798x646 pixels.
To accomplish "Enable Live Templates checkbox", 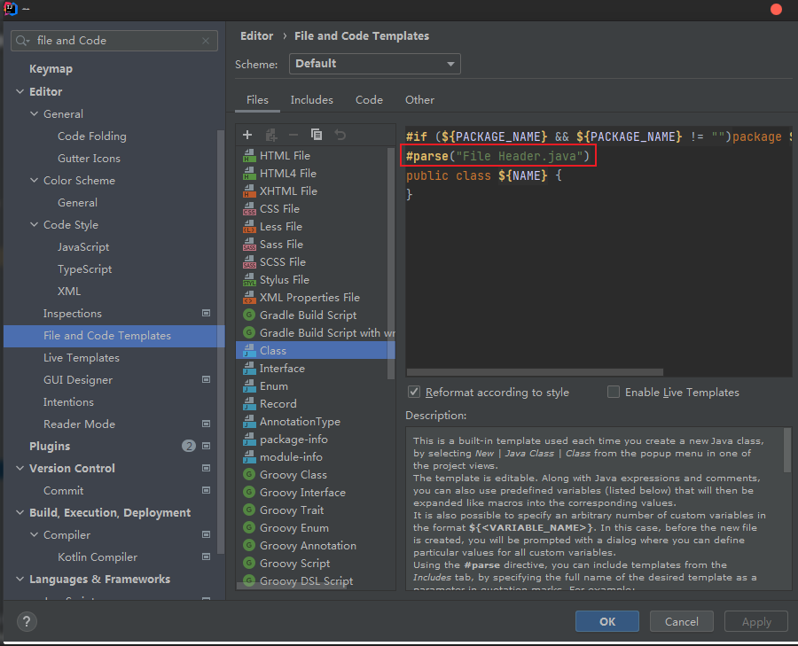I will click(x=614, y=393).
